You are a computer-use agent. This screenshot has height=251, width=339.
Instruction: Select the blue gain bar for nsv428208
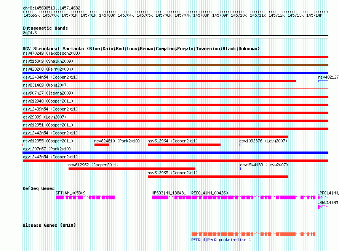175,73
